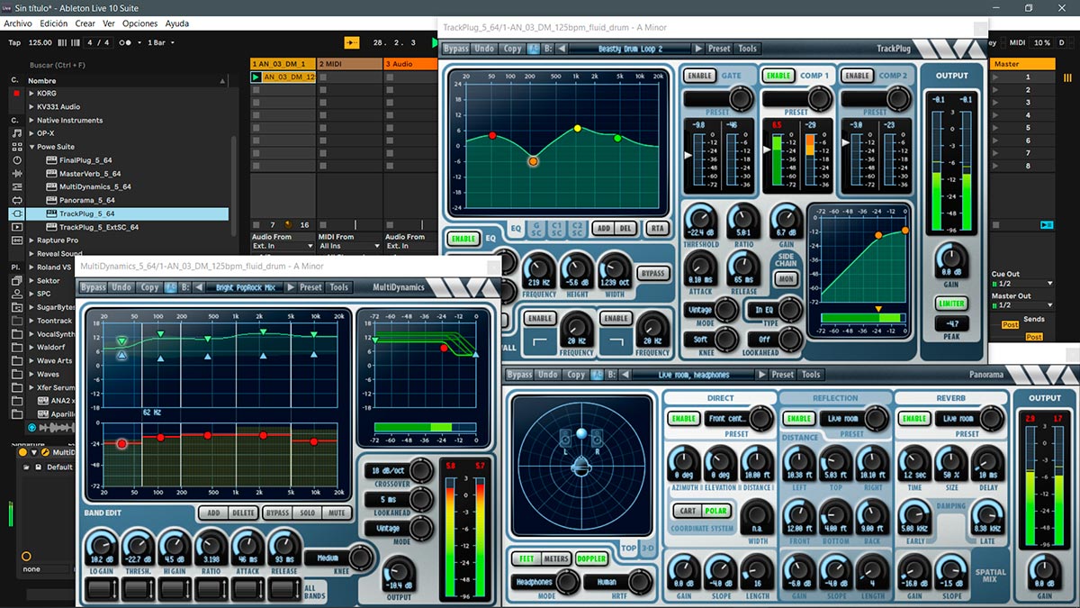Expand the KORG folder in browser
Image resolution: width=1080 pixels, height=608 pixels.
point(31,94)
